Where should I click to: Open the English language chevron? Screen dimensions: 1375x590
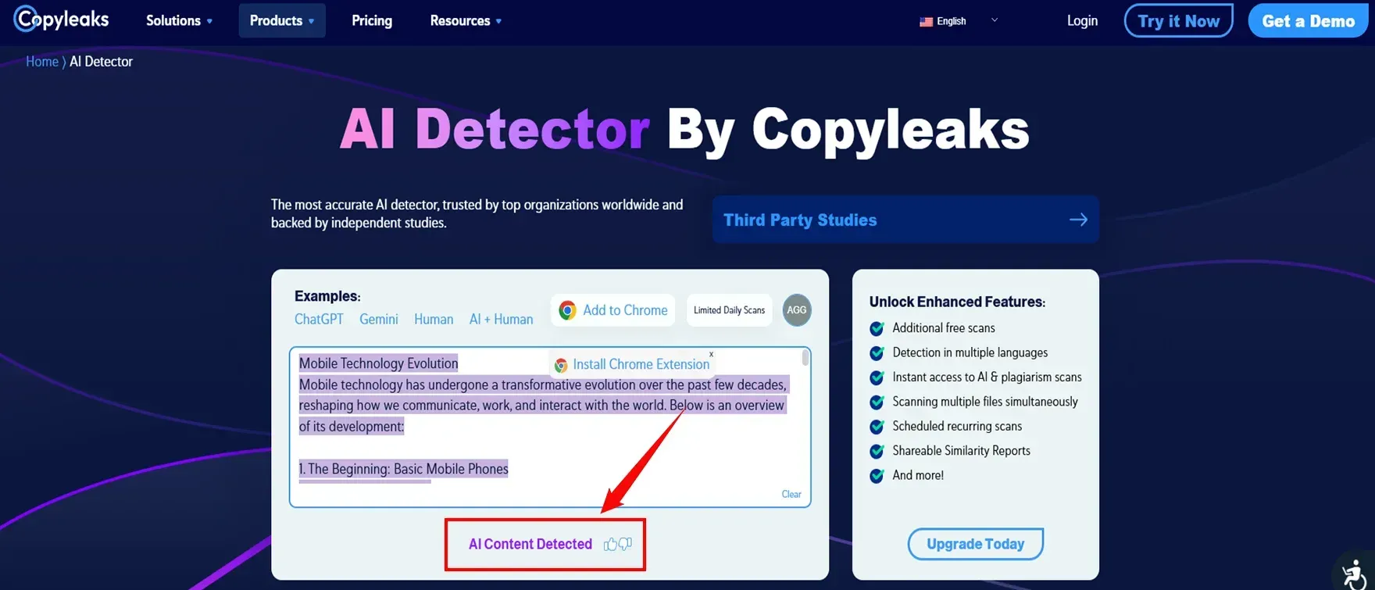pyautogui.click(x=994, y=20)
